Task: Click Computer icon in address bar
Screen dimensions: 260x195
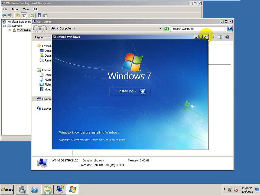Action: (53, 28)
